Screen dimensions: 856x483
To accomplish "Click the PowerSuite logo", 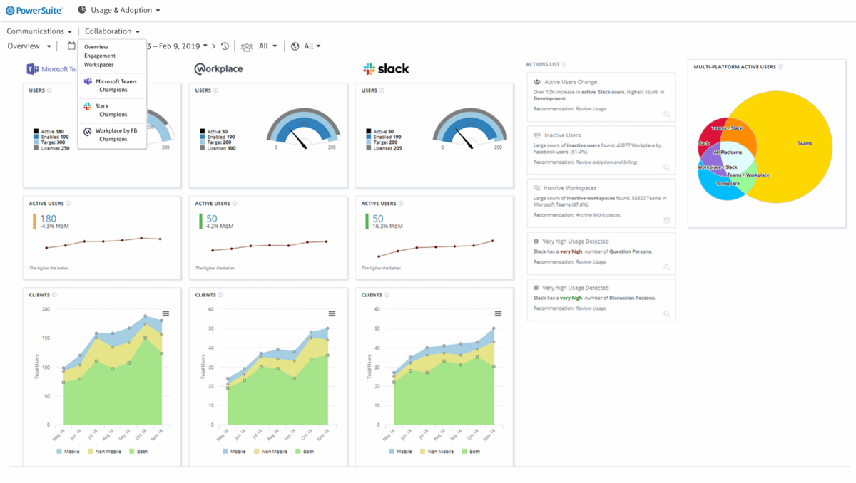I will pyautogui.click(x=35, y=10).
